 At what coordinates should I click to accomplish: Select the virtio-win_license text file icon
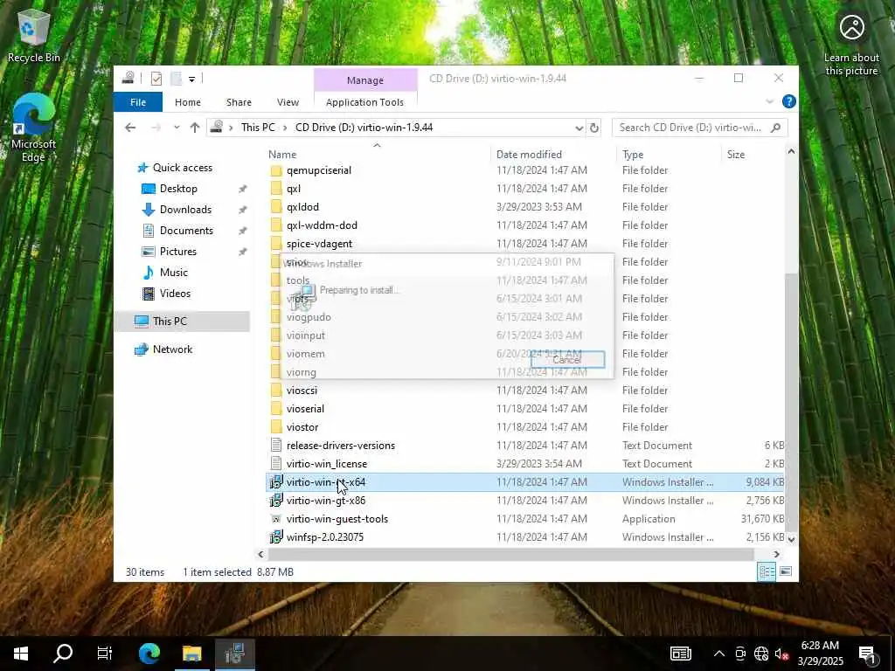point(276,463)
